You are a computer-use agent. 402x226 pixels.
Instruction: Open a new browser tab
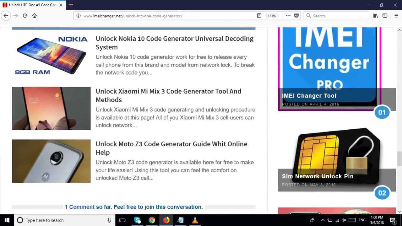pos(71,5)
